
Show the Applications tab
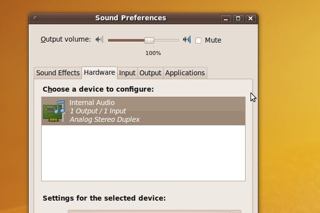pos(185,73)
